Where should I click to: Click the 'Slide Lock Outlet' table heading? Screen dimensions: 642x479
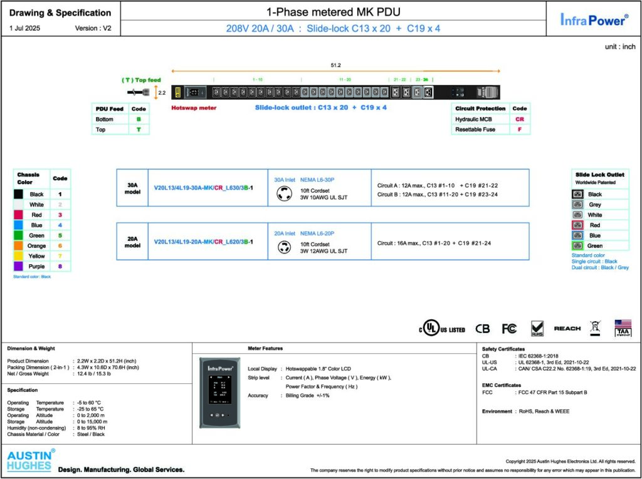click(600, 174)
